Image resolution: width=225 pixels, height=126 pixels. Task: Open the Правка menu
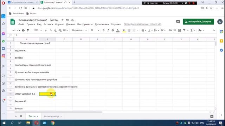pos(31,24)
